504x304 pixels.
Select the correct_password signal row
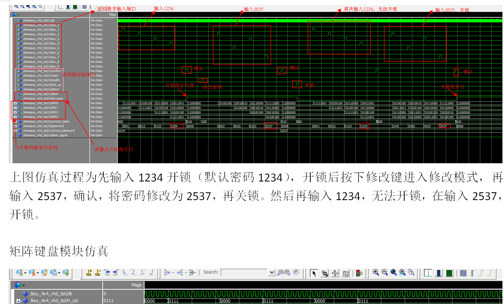coord(49,131)
